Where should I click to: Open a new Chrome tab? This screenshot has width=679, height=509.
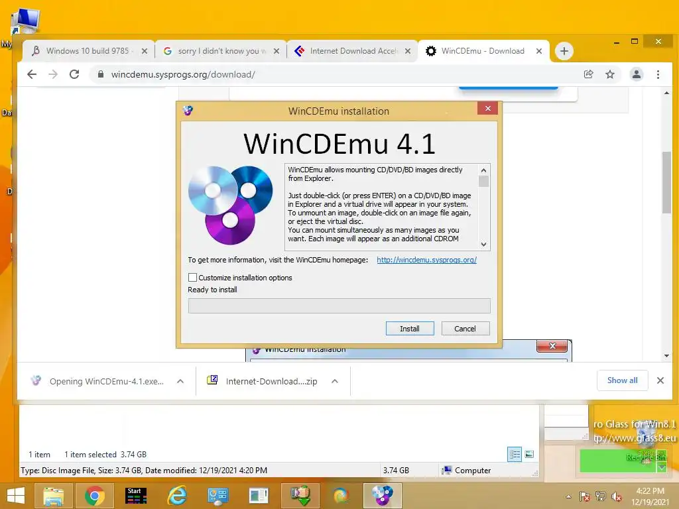(x=564, y=51)
